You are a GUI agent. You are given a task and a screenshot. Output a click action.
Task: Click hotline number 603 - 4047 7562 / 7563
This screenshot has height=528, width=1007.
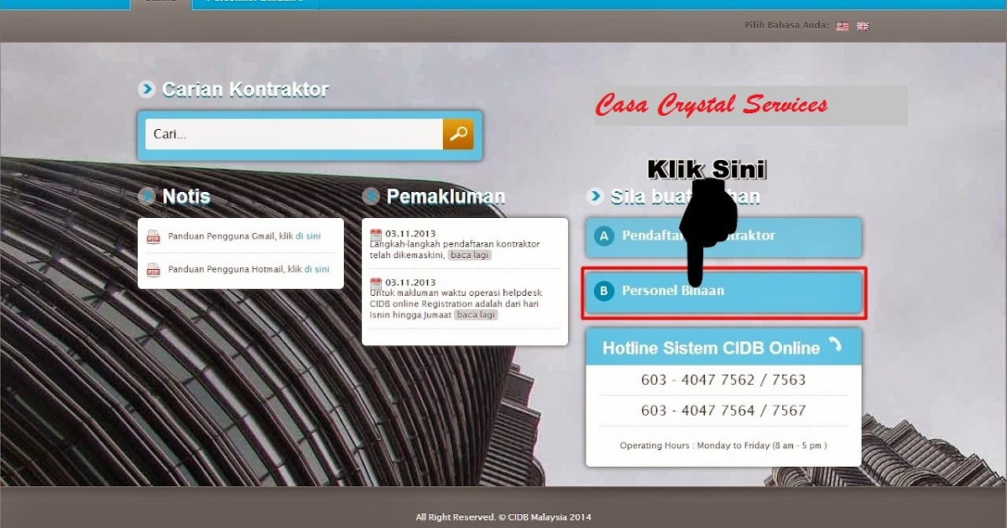click(x=723, y=380)
